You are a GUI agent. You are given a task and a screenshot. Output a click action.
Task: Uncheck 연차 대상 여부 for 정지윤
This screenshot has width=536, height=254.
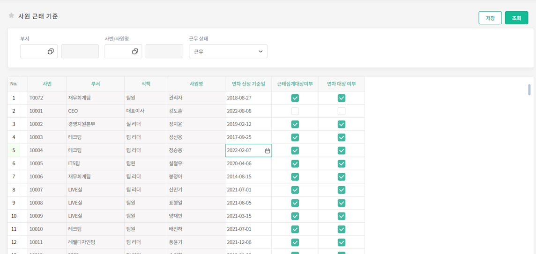(x=342, y=124)
